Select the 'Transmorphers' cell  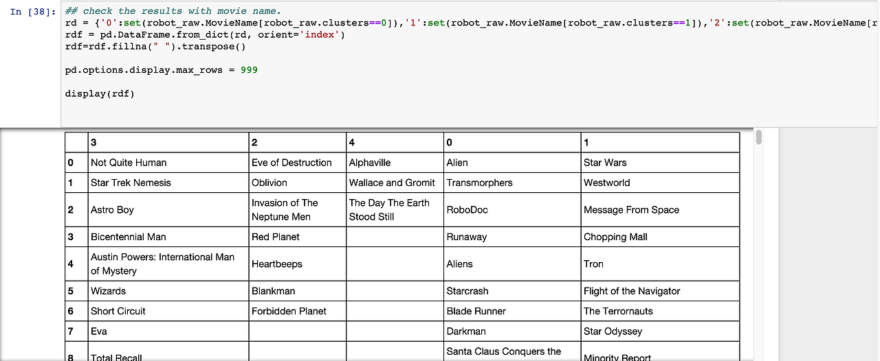[x=512, y=183]
